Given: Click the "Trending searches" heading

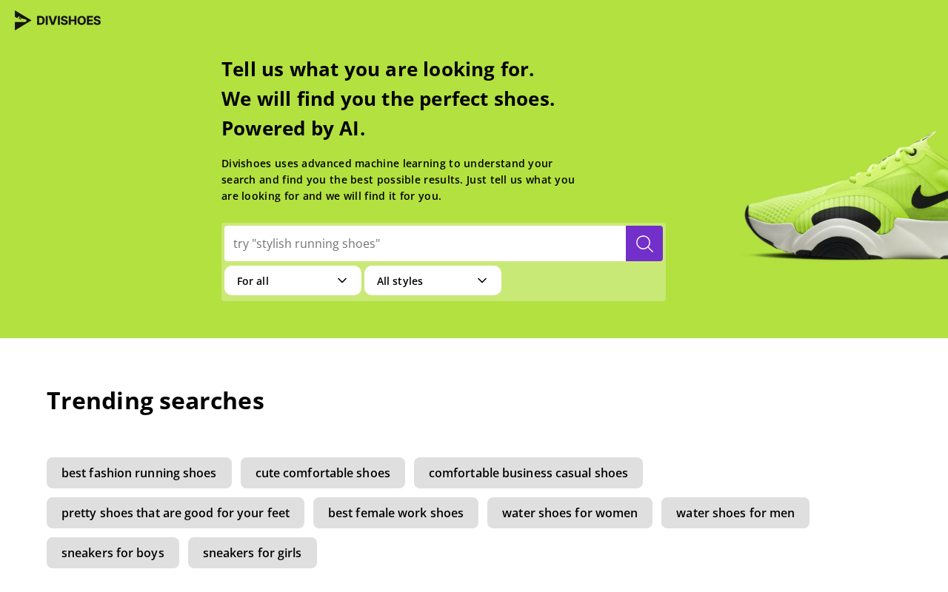Looking at the screenshot, I should [156, 400].
